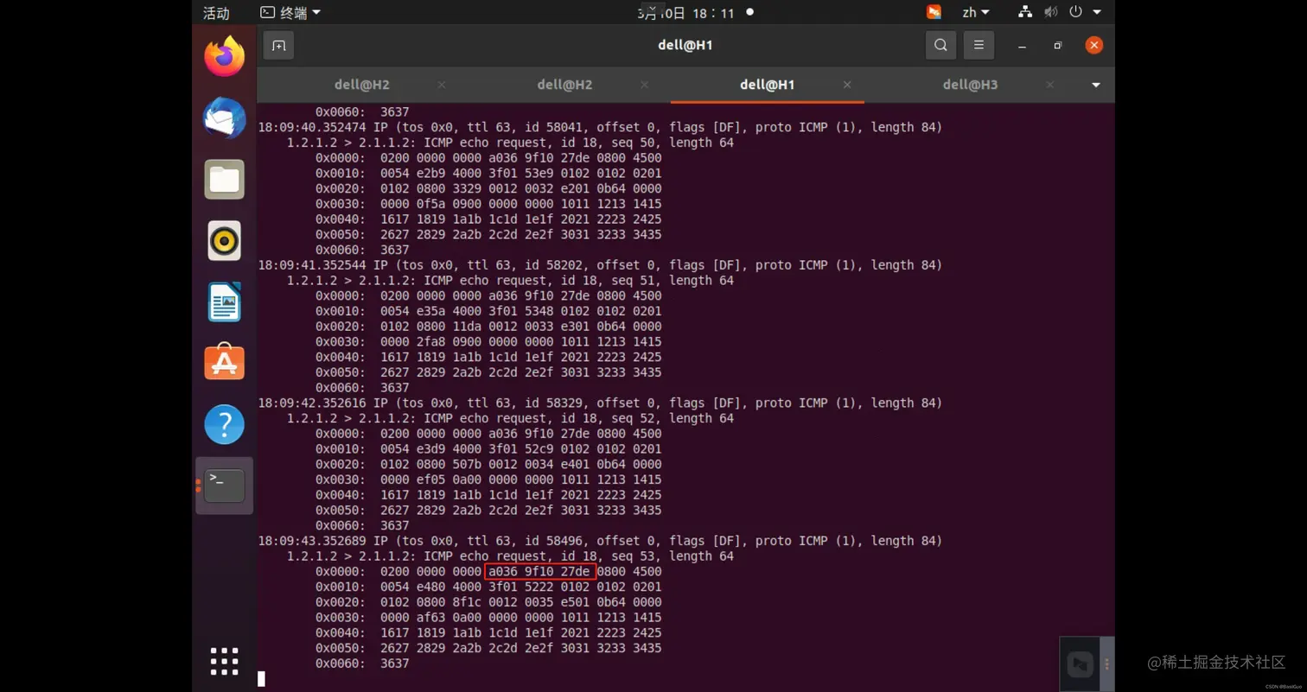This screenshot has width=1307, height=692.
Task: Click the muted volume icon
Action: [1050, 12]
